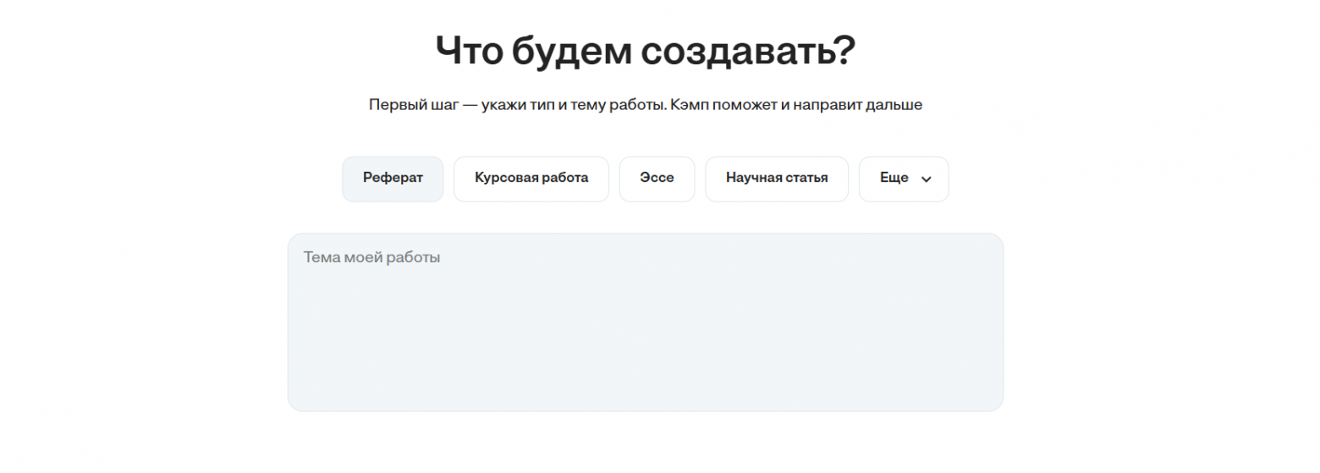
Task: Pick the Научная статья option
Action: tap(776, 179)
